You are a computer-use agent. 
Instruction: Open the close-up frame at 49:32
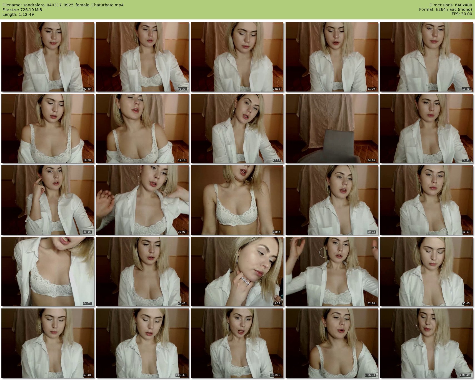click(237, 272)
